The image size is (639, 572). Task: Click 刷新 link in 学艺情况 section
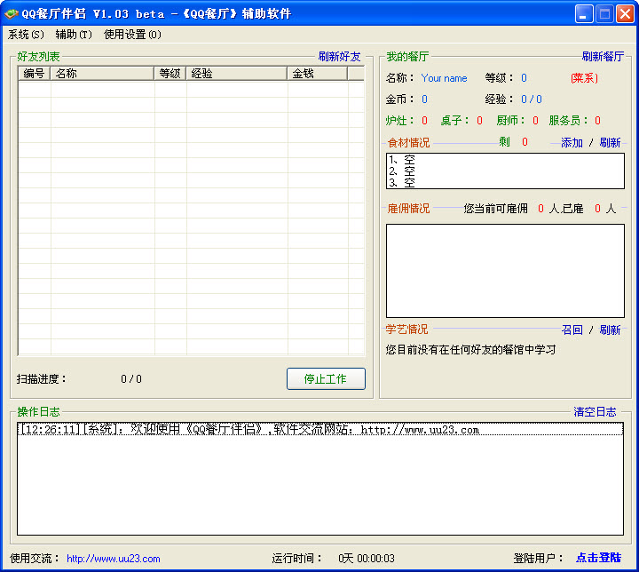(x=610, y=330)
